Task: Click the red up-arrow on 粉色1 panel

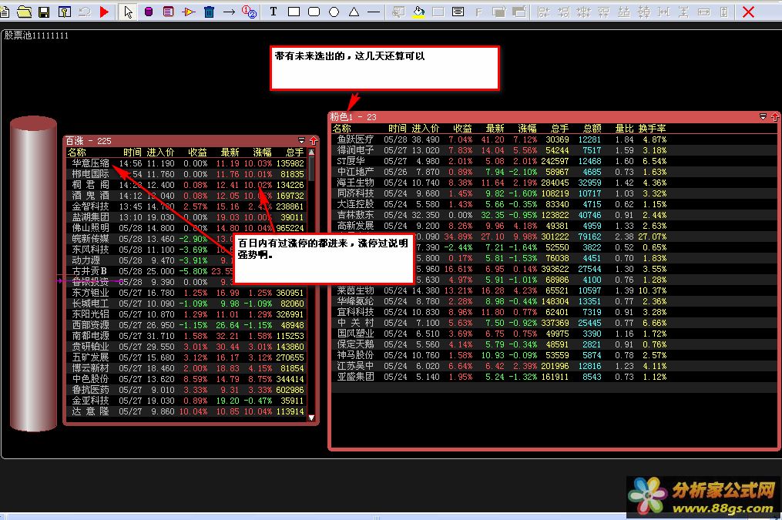Action: (774, 116)
